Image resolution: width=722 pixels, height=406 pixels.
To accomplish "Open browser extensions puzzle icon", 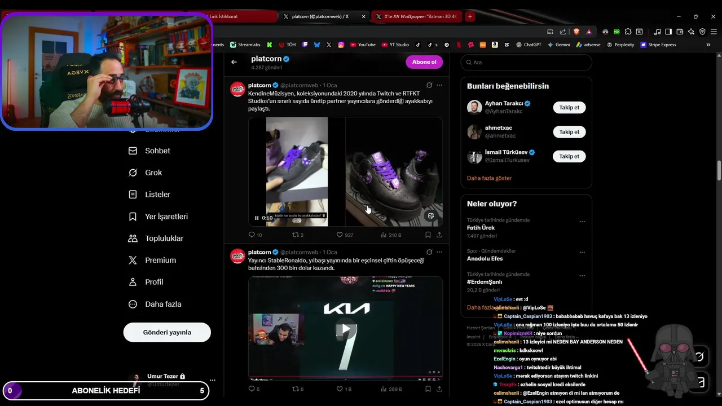I will pyautogui.click(x=628, y=32).
